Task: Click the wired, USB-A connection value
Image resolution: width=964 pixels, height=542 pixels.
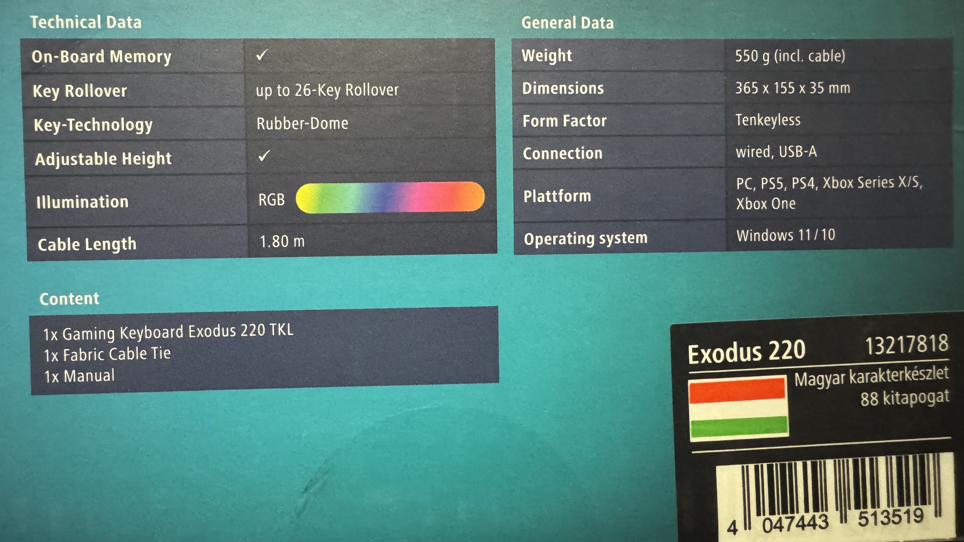Action: tap(776, 152)
